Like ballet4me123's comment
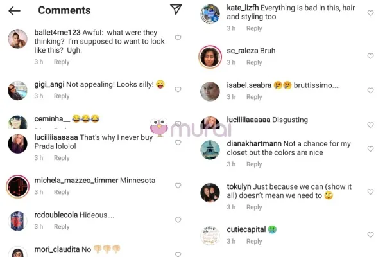 (178, 38)
